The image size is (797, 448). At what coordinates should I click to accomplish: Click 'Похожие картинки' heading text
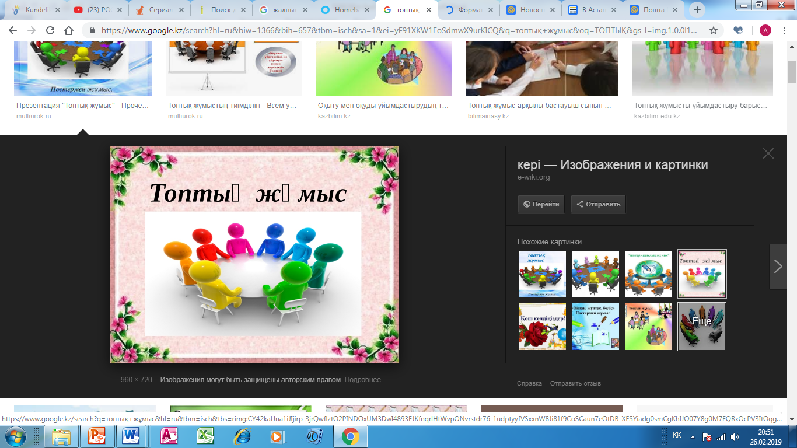click(x=550, y=242)
